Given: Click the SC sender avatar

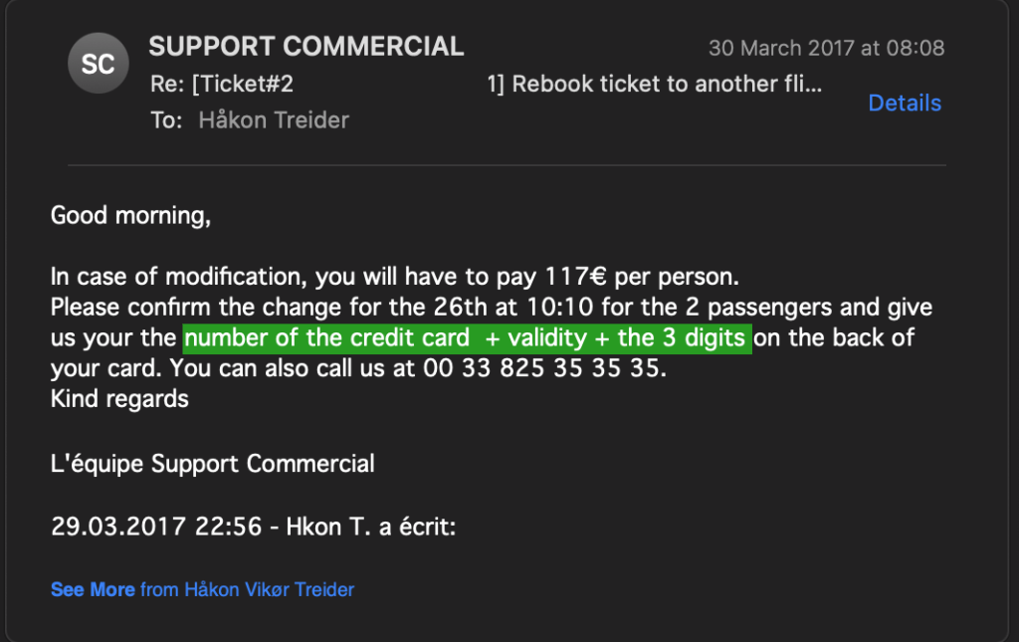Looking at the screenshot, I should (x=98, y=64).
